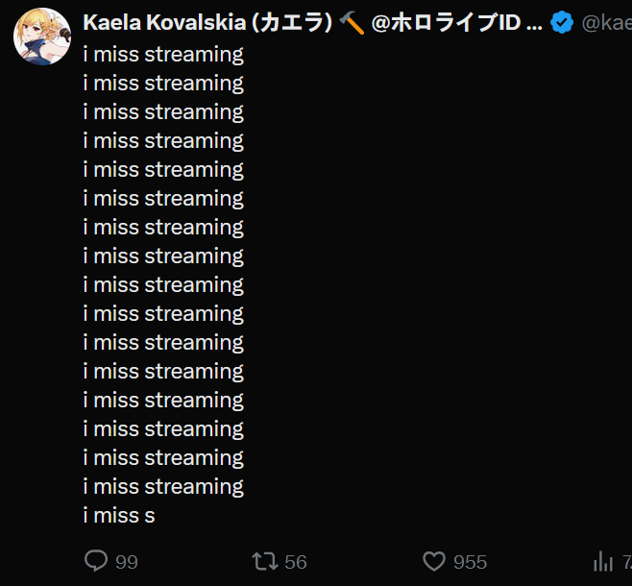Like the tweet with the heart icon
Screen dimensions: 632x586
pyautogui.click(x=434, y=561)
